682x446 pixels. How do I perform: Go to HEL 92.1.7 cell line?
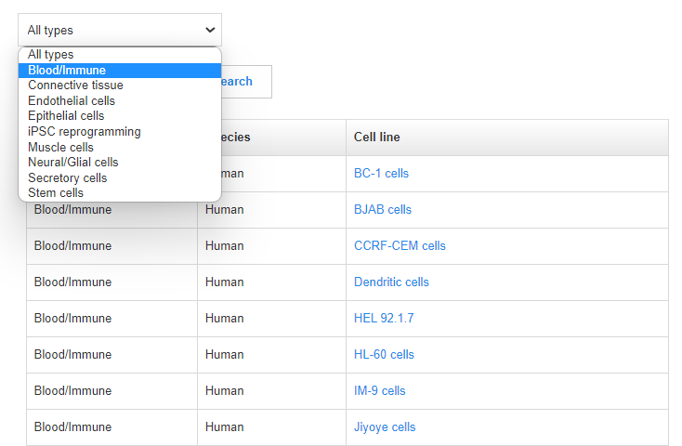(x=384, y=319)
